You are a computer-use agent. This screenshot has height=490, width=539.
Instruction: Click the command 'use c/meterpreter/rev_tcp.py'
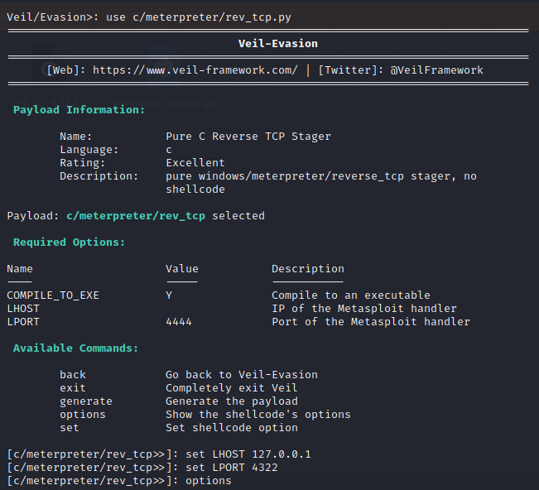click(x=199, y=17)
